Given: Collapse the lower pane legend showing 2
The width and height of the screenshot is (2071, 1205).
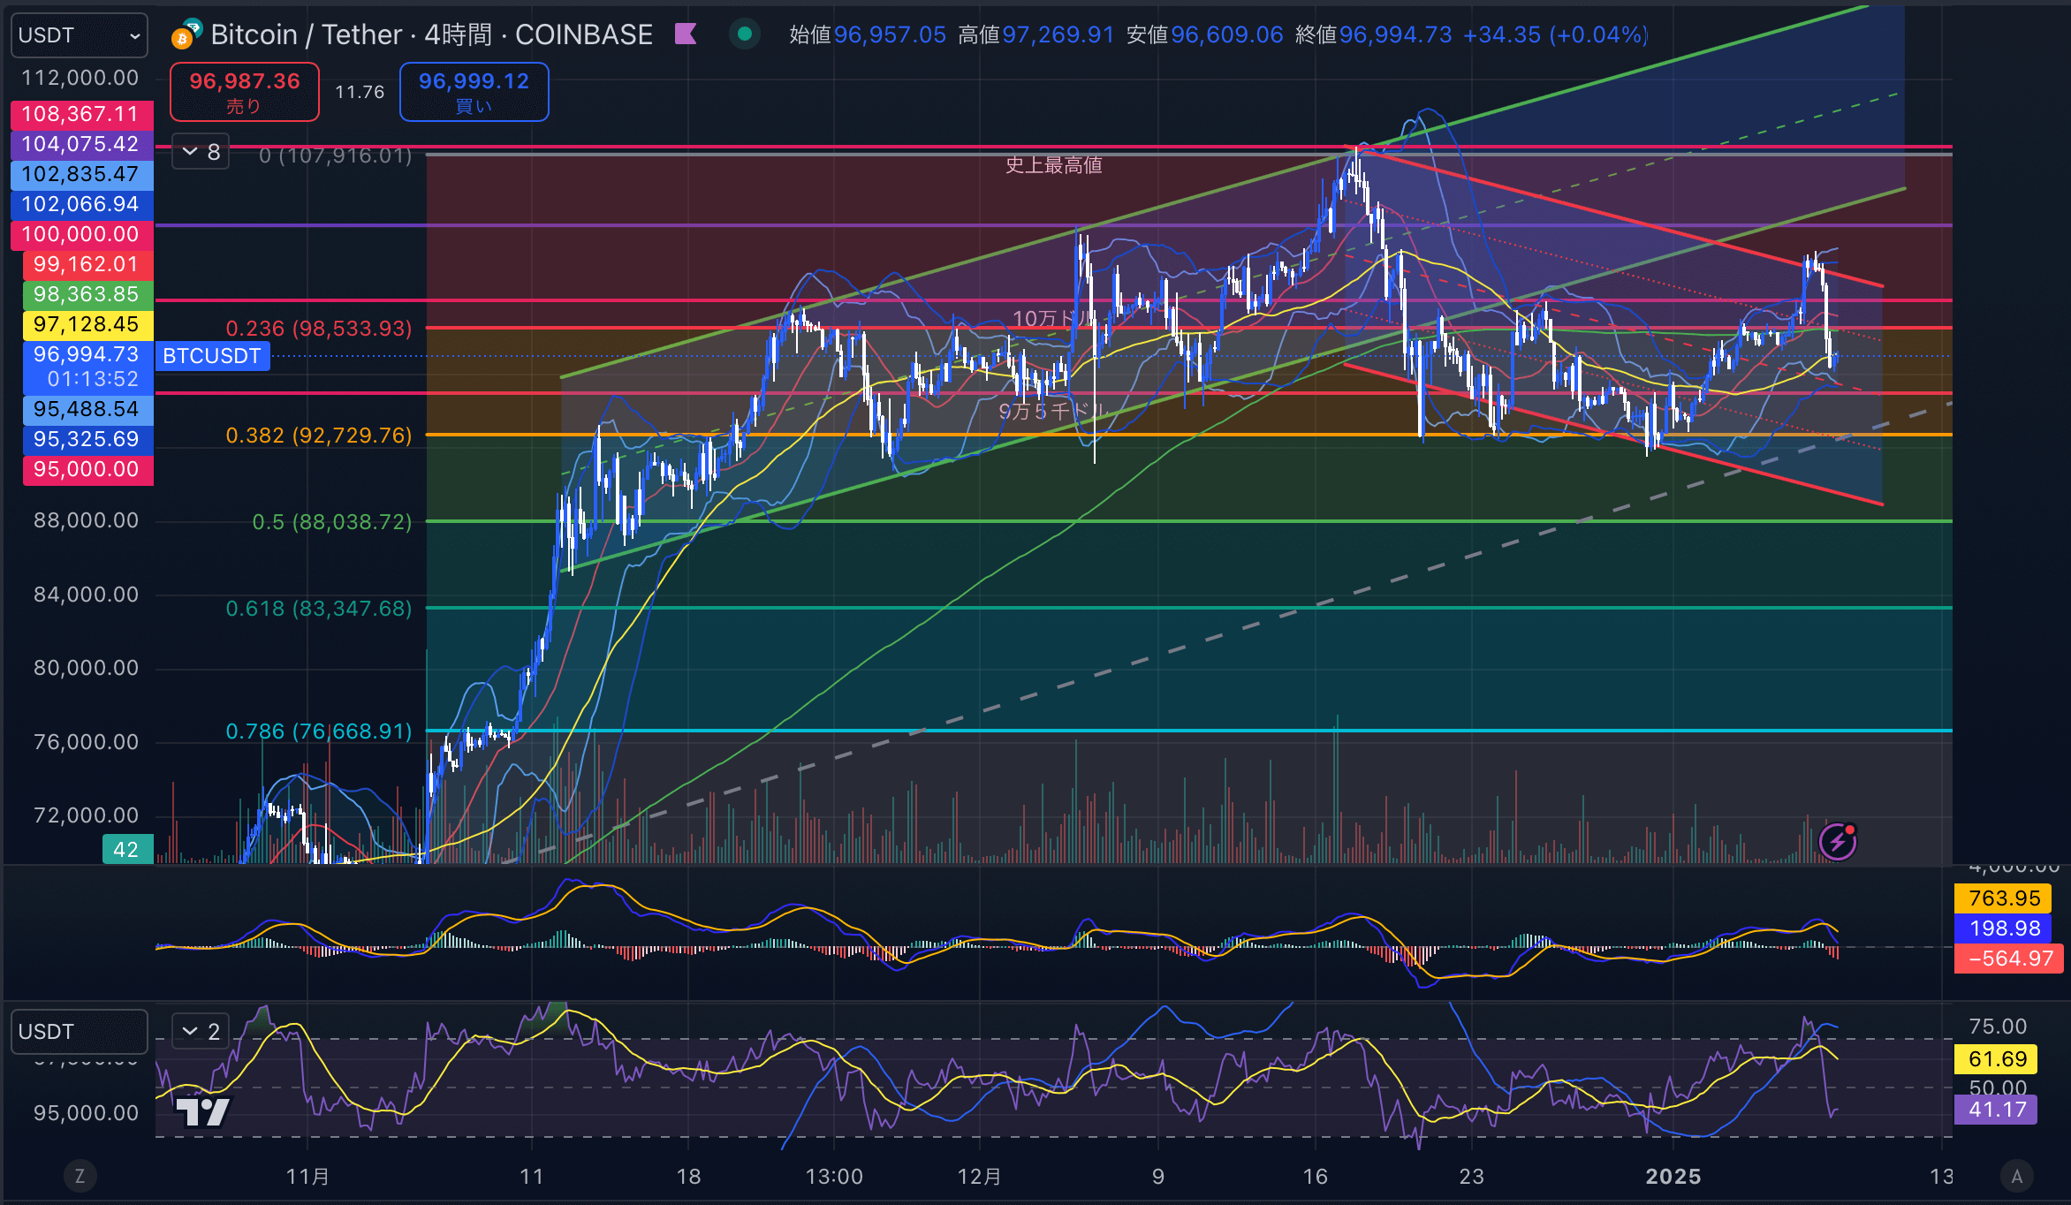Looking at the screenshot, I should (x=201, y=1031).
